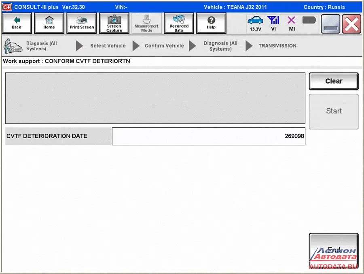Take a Screen Capture with the camera button

coord(114,23)
